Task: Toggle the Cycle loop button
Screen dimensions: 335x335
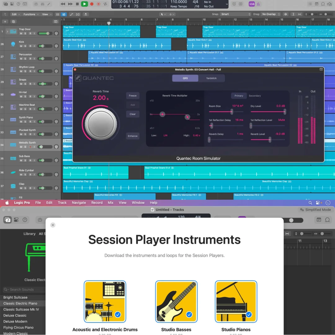Action: point(105,4)
